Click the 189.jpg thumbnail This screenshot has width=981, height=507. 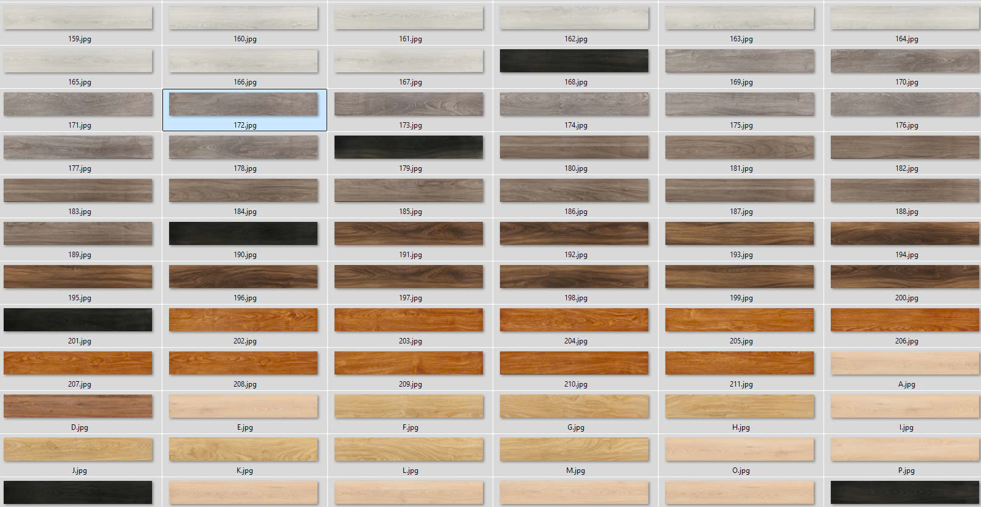78,233
